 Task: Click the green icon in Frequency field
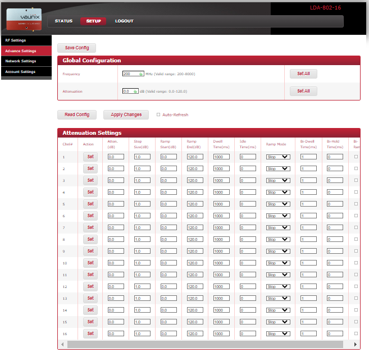140,74
